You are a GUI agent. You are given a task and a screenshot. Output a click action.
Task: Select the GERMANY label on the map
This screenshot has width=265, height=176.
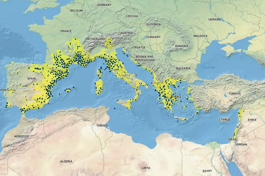(104, 5)
